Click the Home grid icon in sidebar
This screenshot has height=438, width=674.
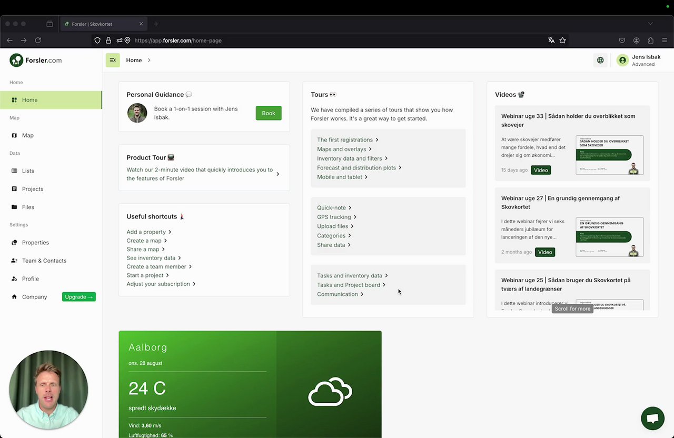(14, 100)
